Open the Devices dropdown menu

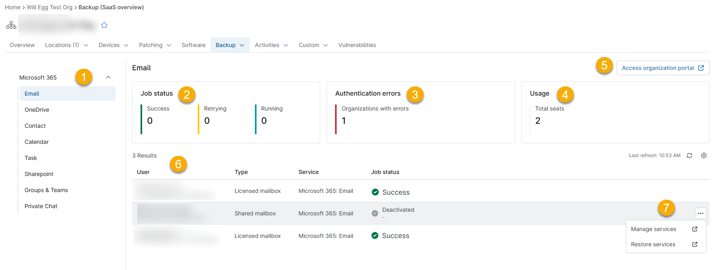click(113, 45)
